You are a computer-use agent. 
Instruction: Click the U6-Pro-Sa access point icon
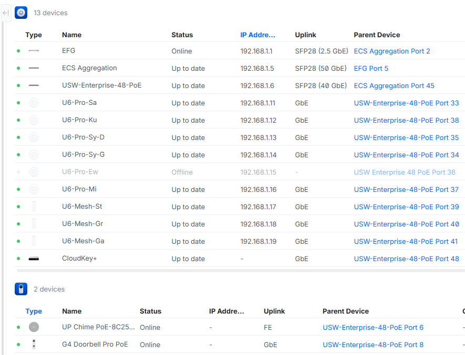[x=34, y=103]
